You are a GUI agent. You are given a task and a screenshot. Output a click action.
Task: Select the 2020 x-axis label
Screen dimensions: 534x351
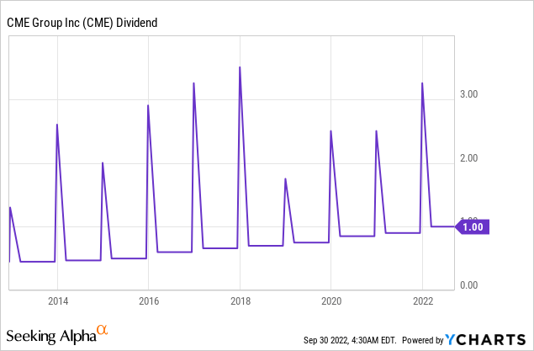click(x=331, y=301)
